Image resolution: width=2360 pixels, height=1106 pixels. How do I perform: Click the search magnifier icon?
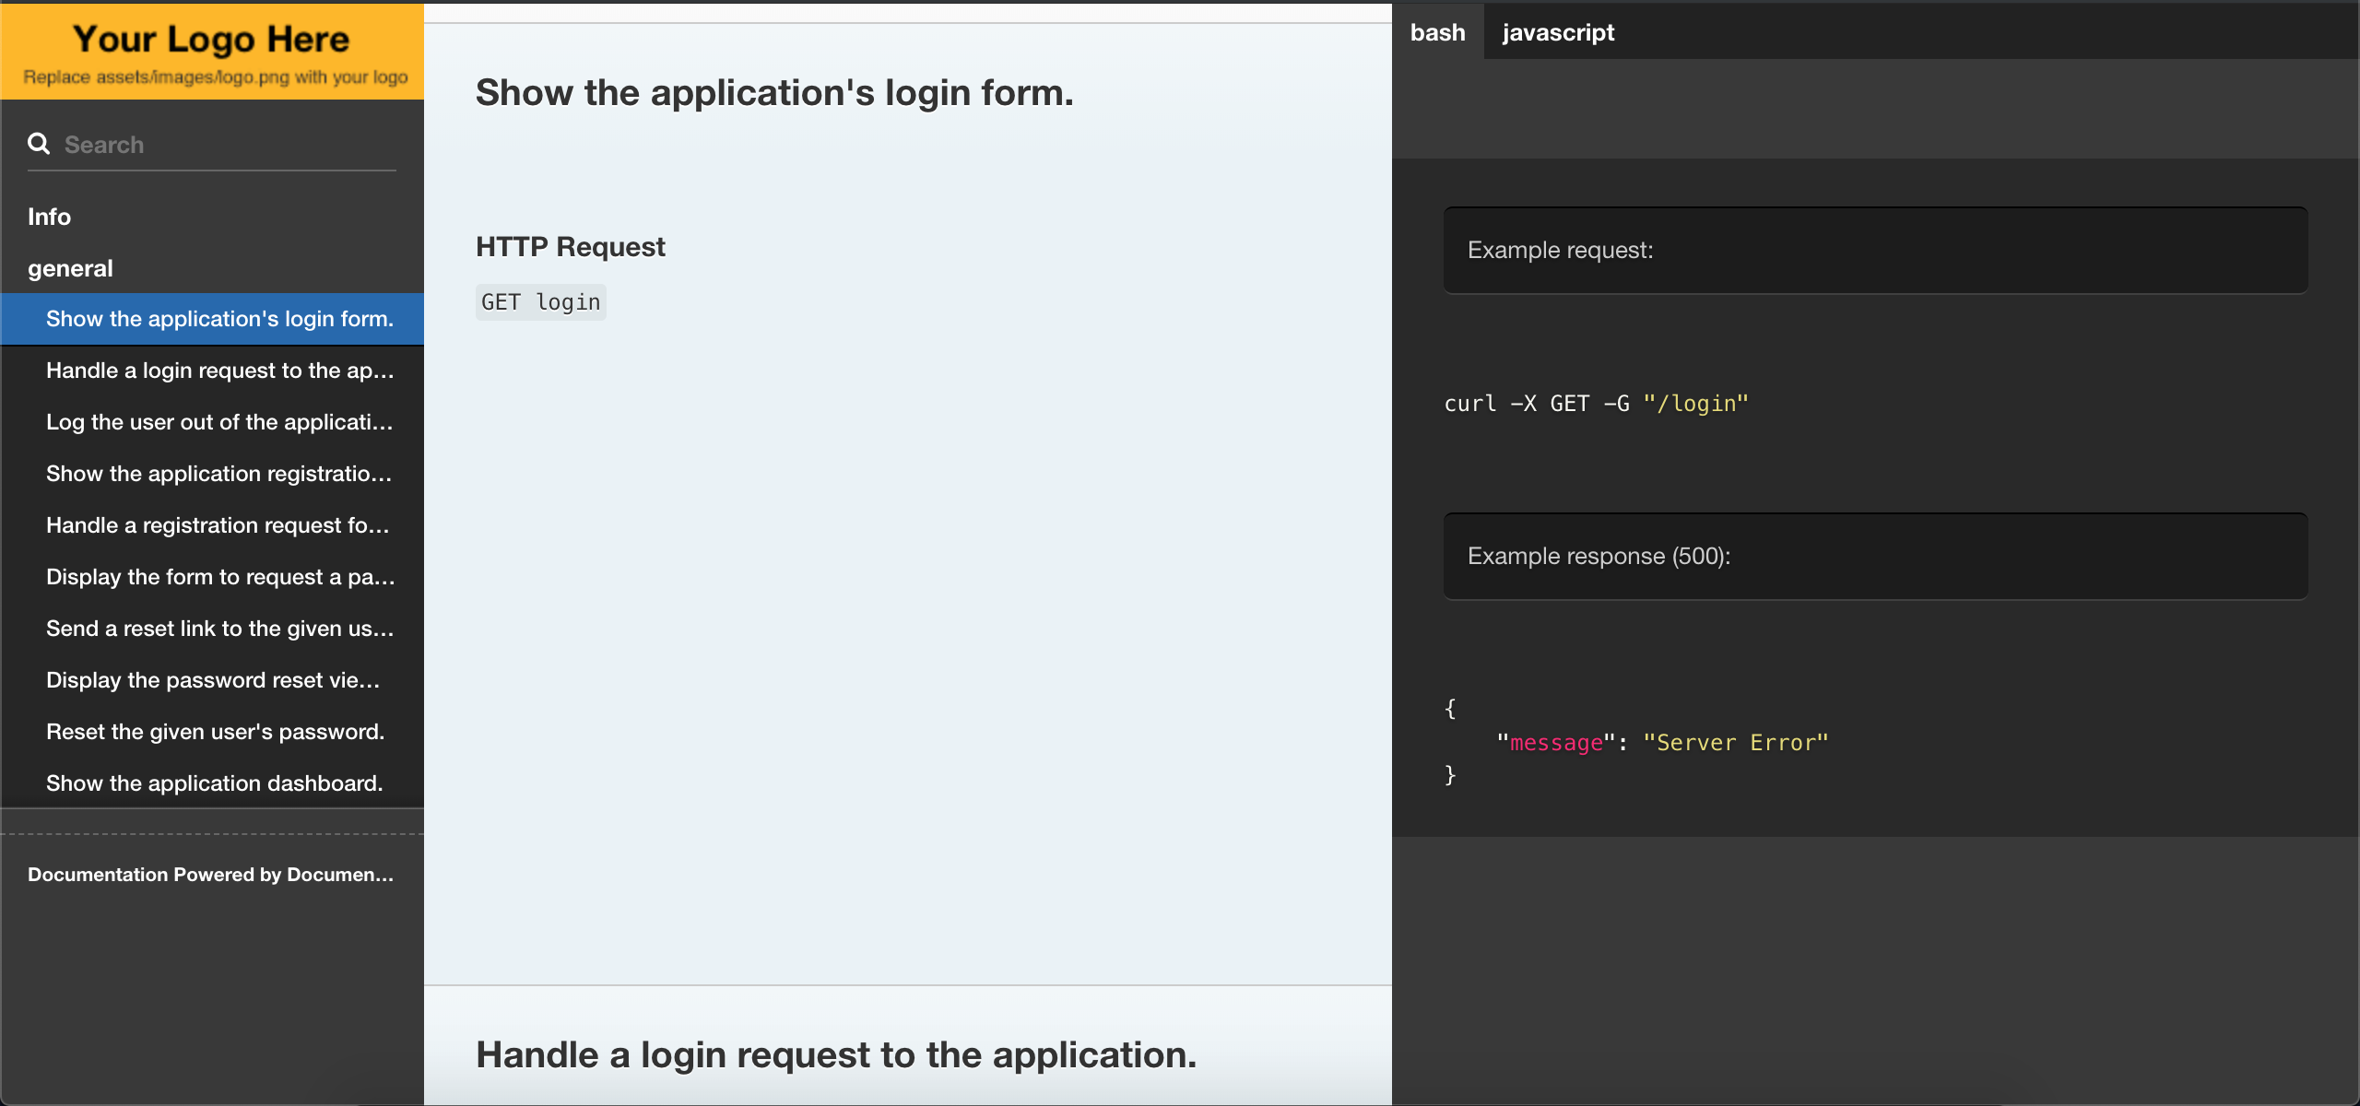point(39,144)
